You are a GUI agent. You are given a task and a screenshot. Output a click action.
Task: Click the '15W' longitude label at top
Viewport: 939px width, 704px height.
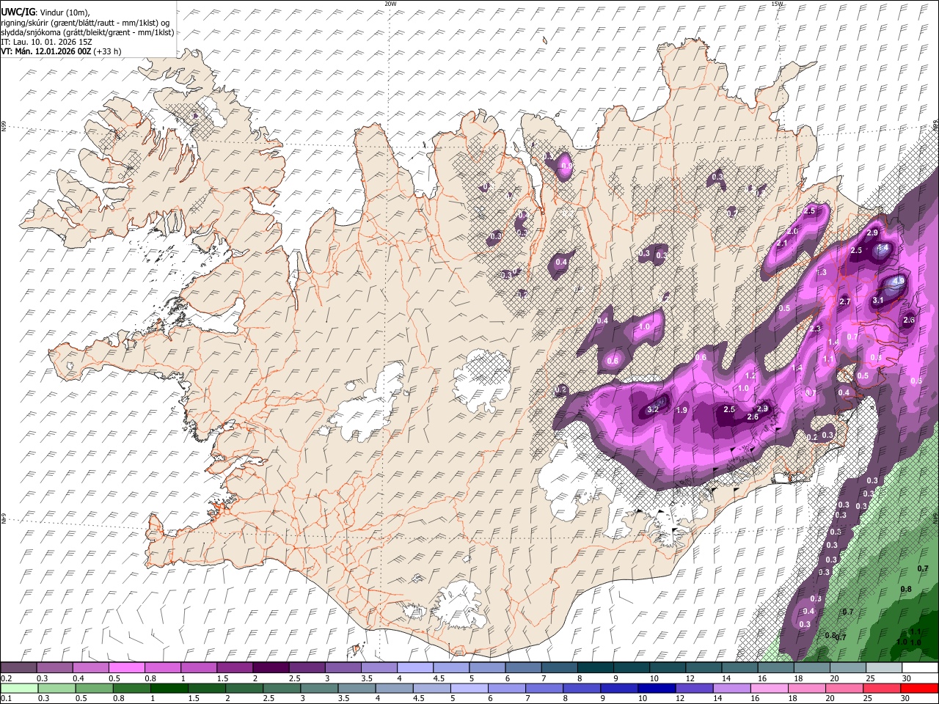pos(778,4)
